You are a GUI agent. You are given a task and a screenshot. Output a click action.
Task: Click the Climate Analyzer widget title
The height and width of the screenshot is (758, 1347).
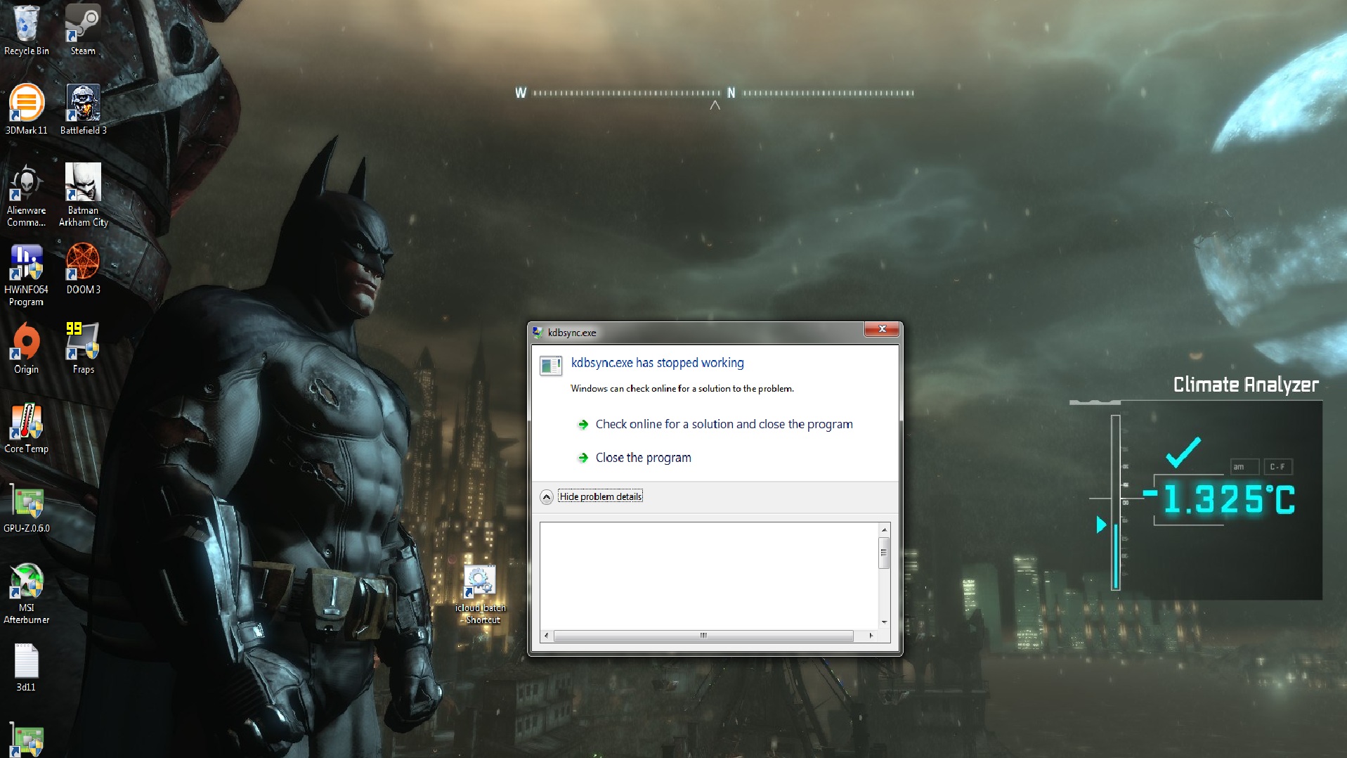[x=1246, y=385]
